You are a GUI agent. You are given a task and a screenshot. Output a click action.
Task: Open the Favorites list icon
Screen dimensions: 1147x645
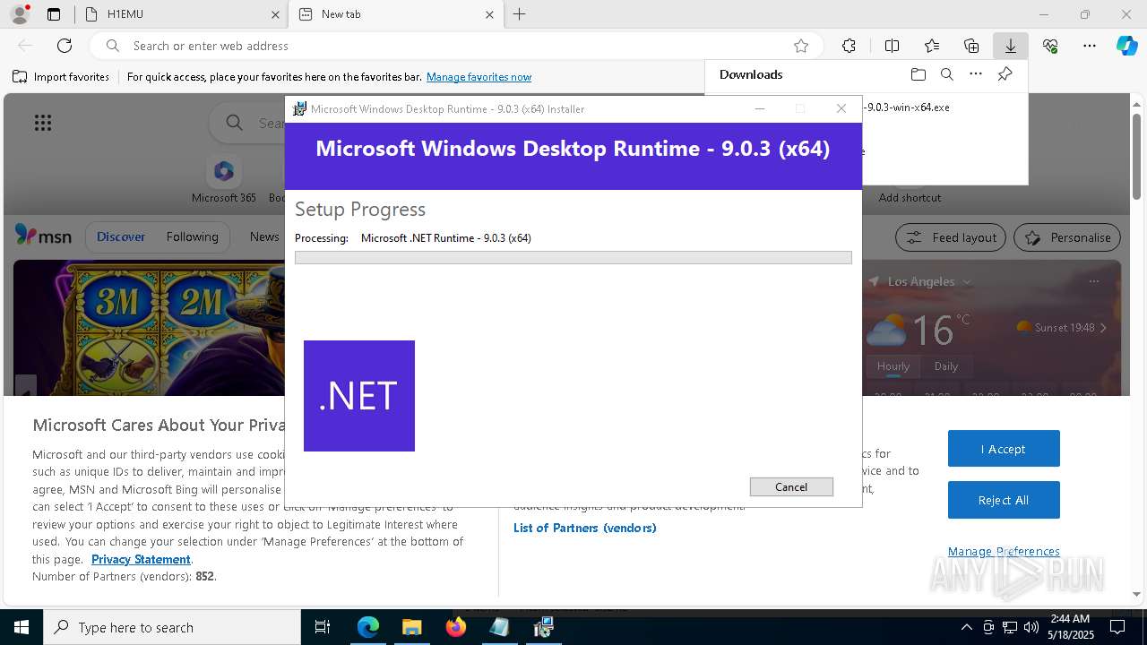click(x=932, y=46)
